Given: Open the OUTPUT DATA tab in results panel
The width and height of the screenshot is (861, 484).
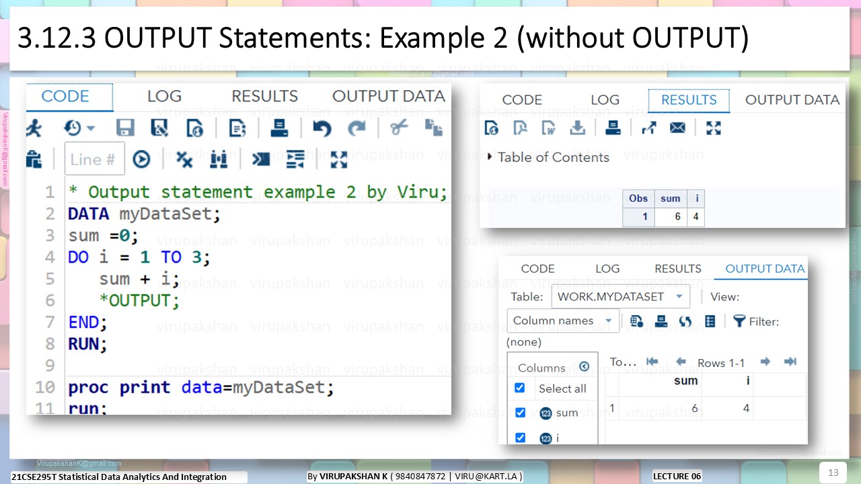Looking at the screenshot, I should coord(792,100).
